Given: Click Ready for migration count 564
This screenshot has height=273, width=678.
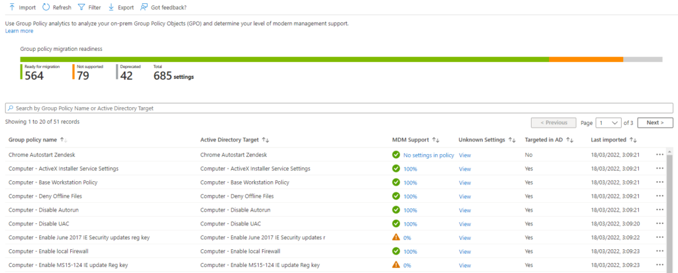Looking at the screenshot, I should [x=34, y=76].
